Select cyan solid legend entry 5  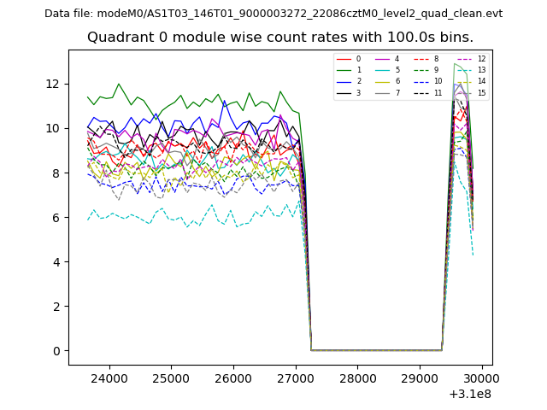383,70
